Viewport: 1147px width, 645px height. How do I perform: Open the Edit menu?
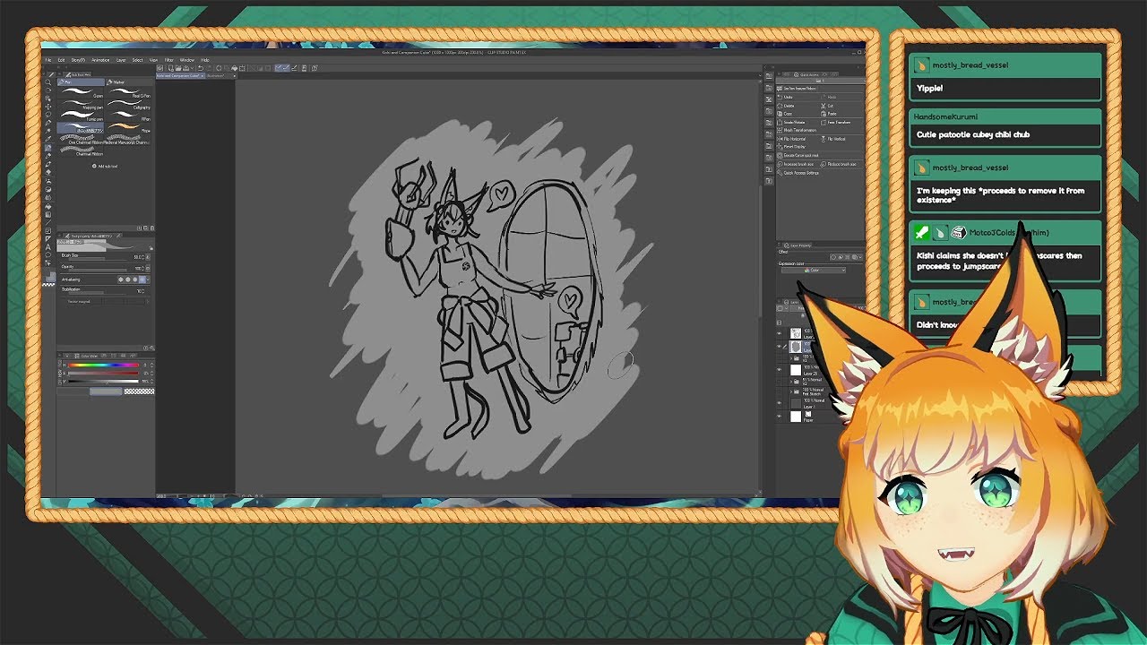click(x=61, y=60)
